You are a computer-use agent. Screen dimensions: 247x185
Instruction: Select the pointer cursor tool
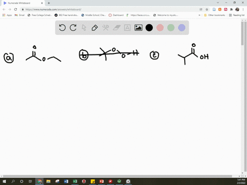click(x=84, y=28)
